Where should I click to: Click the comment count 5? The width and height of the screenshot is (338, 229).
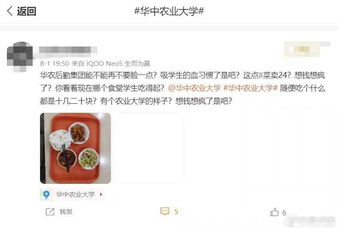pyautogui.click(x=176, y=211)
